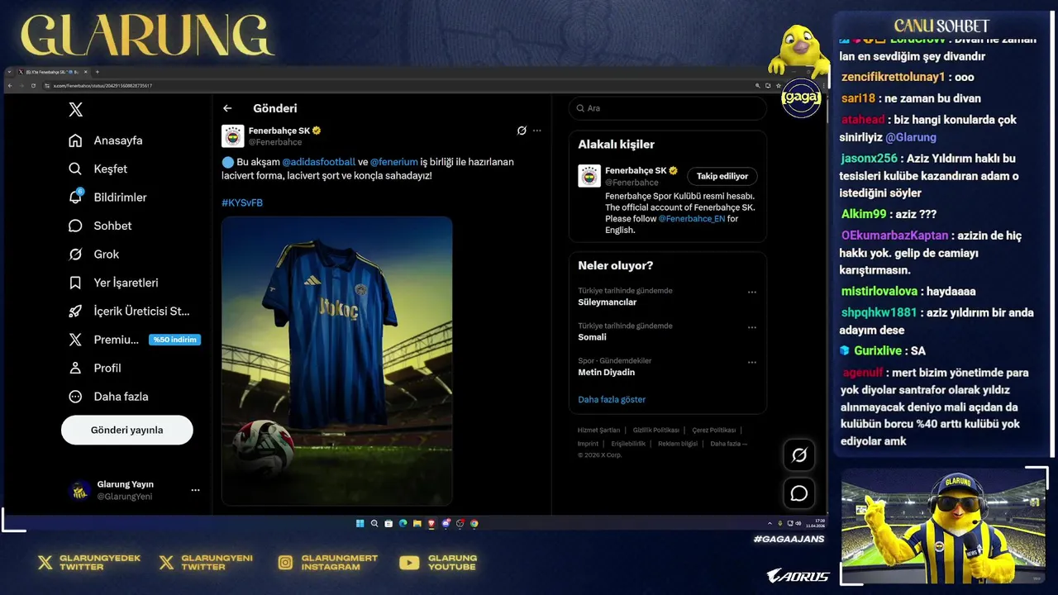Image resolution: width=1058 pixels, height=595 pixels.
Task: Reload the page in browser toolbar
Action: [33, 86]
